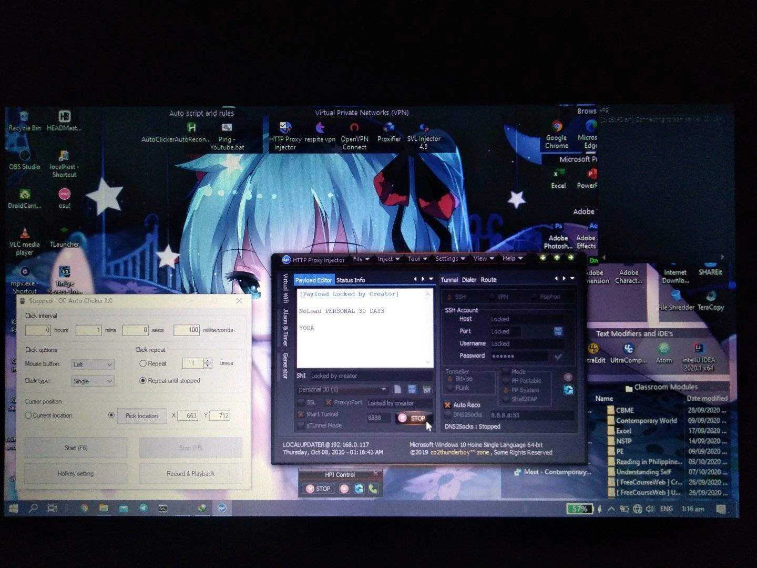The height and width of the screenshot is (568, 757).
Task: Enable the sTunnel Mode checkbox
Action: click(301, 425)
